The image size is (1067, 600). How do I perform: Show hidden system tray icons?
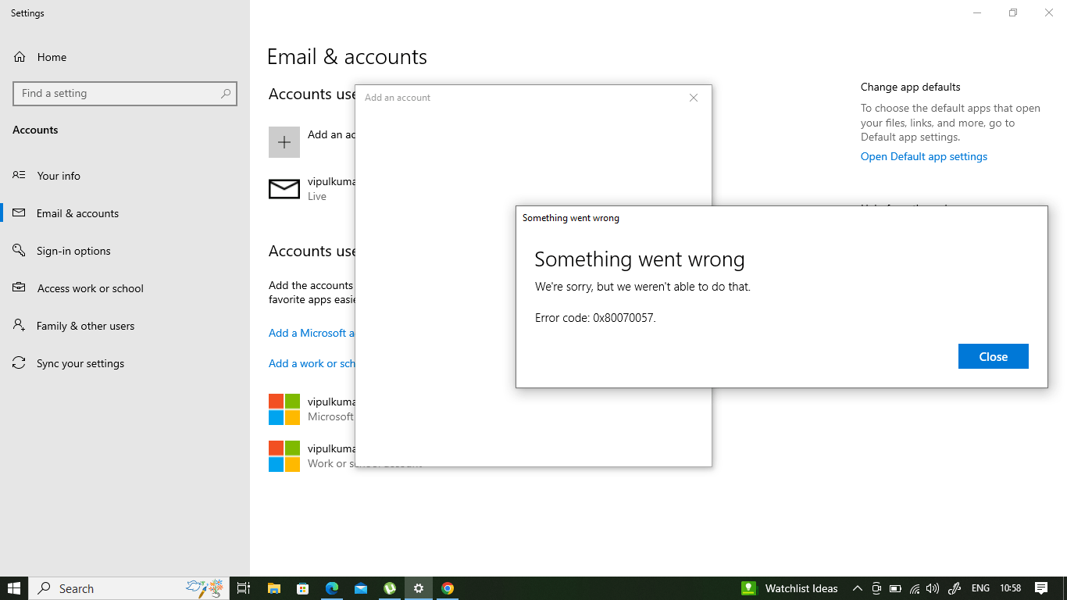(x=857, y=588)
